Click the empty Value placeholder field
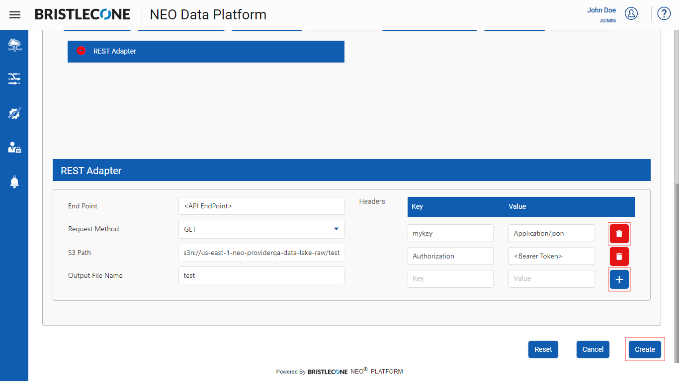 [552, 279]
